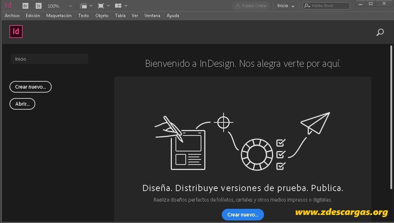The width and height of the screenshot is (394, 223).
Task: Click the View Options icon
Action: click(83, 6)
